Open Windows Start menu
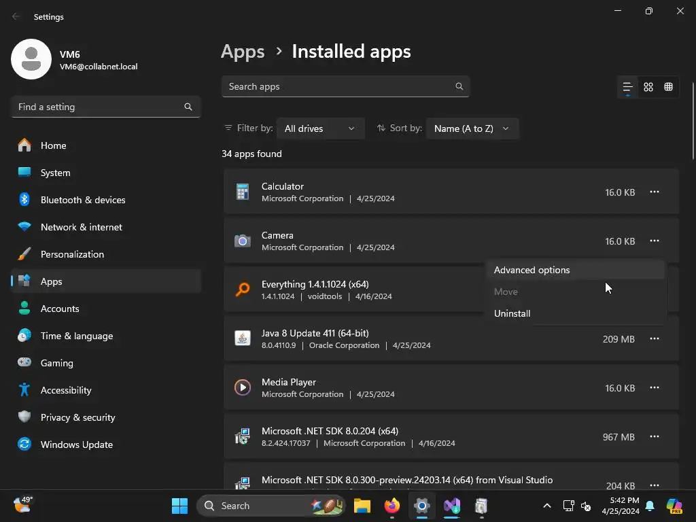The image size is (696, 522). pyautogui.click(x=179, y=506)
